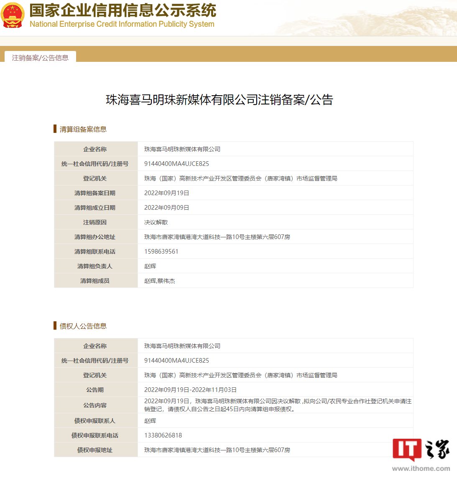The image size is (457, 478).
Task: Click the 公告内容 paragraph text
Action: pos(278,405)
